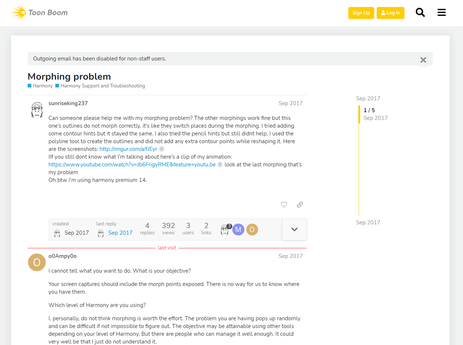463x345 pixels.
Task: Click the yellow timeline scroller handle
Action: point(359,114)
